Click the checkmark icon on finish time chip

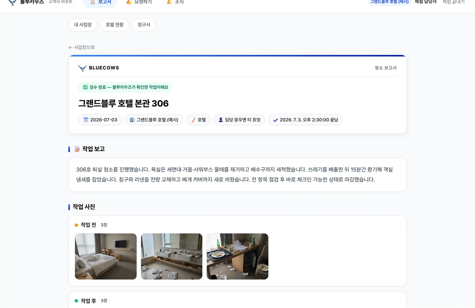pos(275,120)
